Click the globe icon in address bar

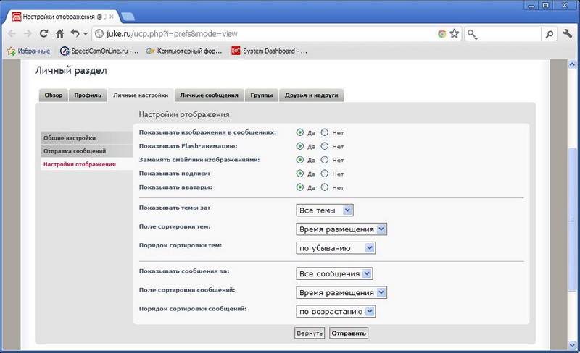99,33
